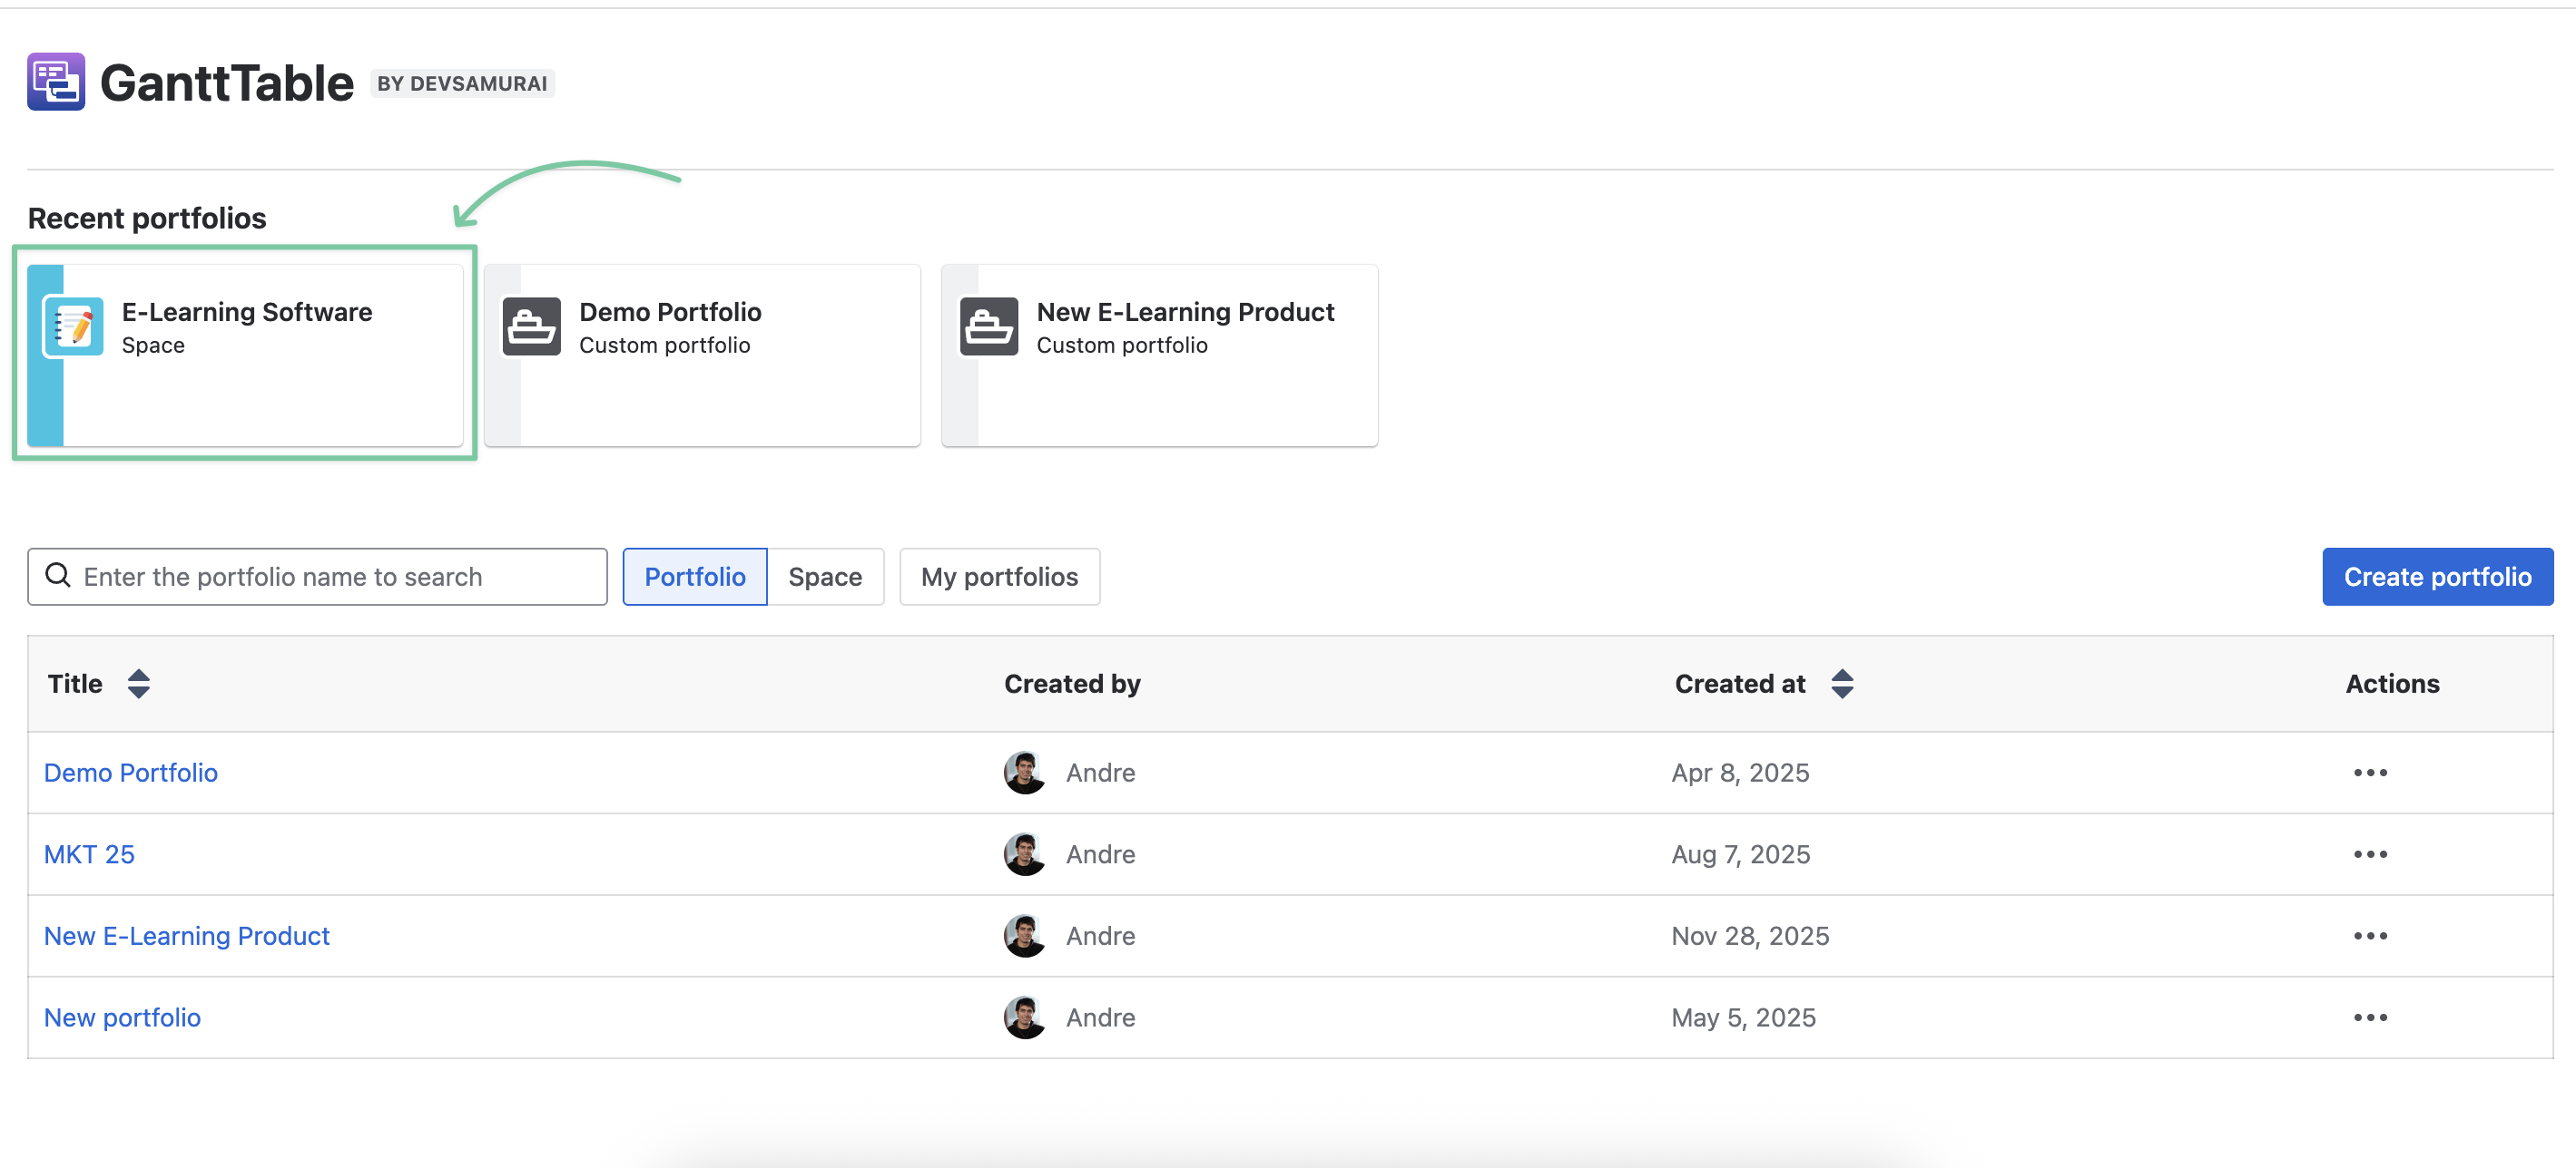Viewport: 2576px width, 1168px height.
Task: Focus the portfolio name search field
Action: [317, 577]
